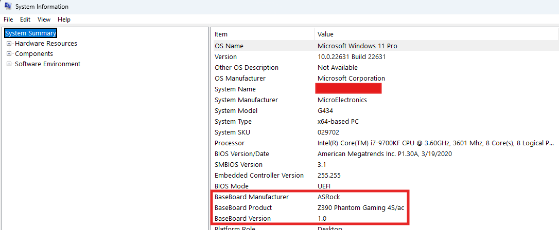Open the View menu
The image size is (559, 230).
[x=44, y=20]
